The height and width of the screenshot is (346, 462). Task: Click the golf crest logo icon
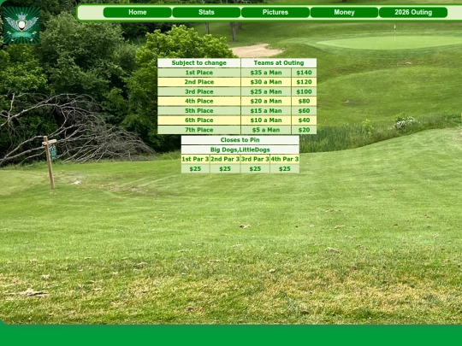click(x=21, y=25)
